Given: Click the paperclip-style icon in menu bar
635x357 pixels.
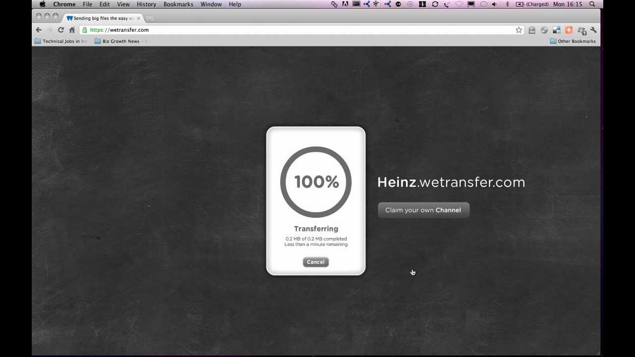Looking at the screenshot, I should pyautogui.click(x=334, y=4).
